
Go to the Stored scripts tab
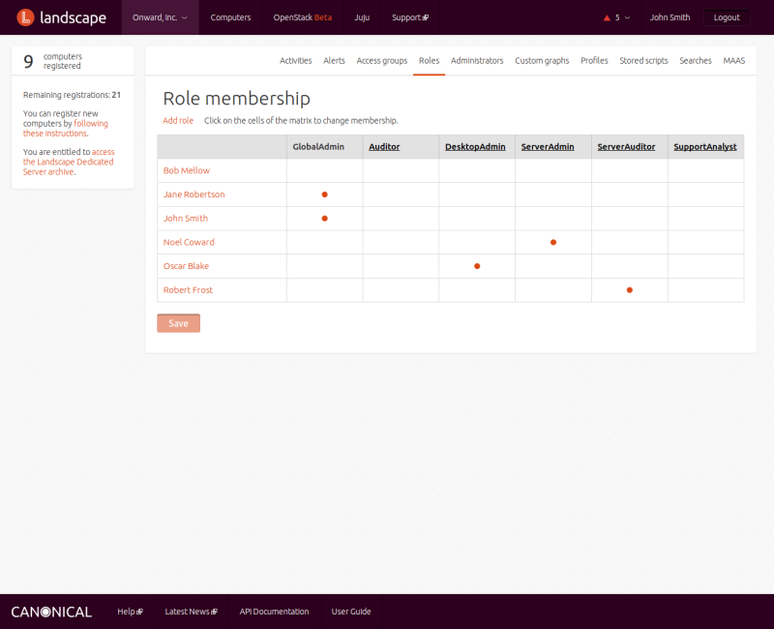(643, 60)
